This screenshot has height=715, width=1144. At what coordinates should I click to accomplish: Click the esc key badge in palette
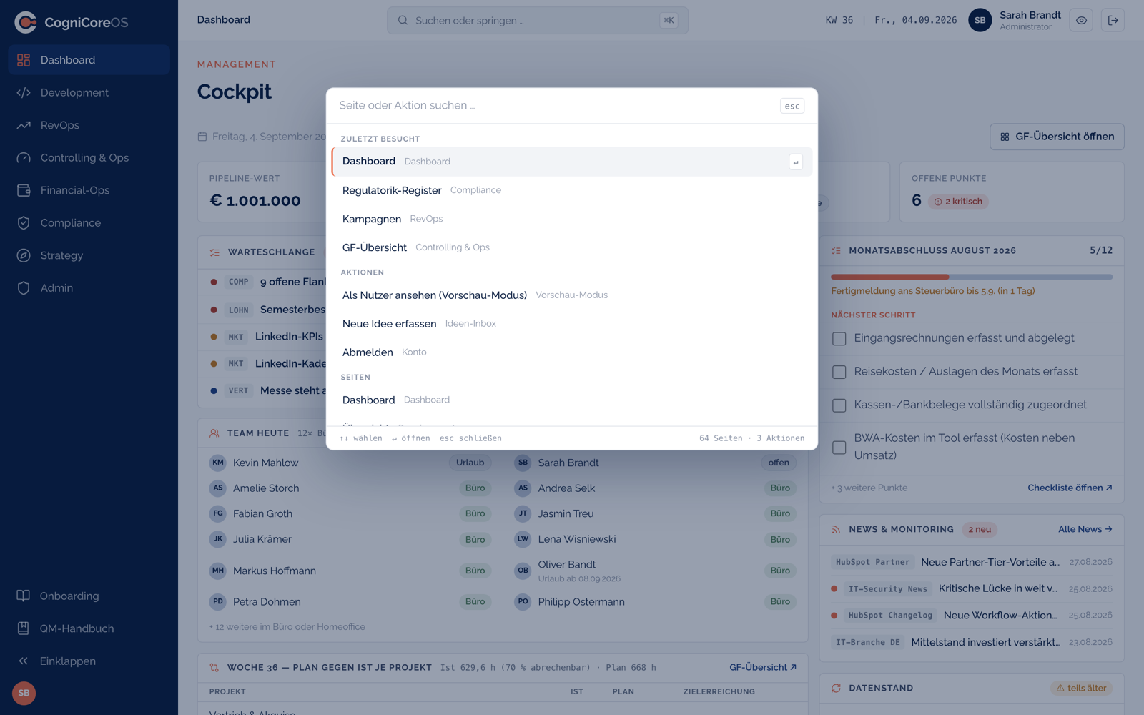coord(792,106)
